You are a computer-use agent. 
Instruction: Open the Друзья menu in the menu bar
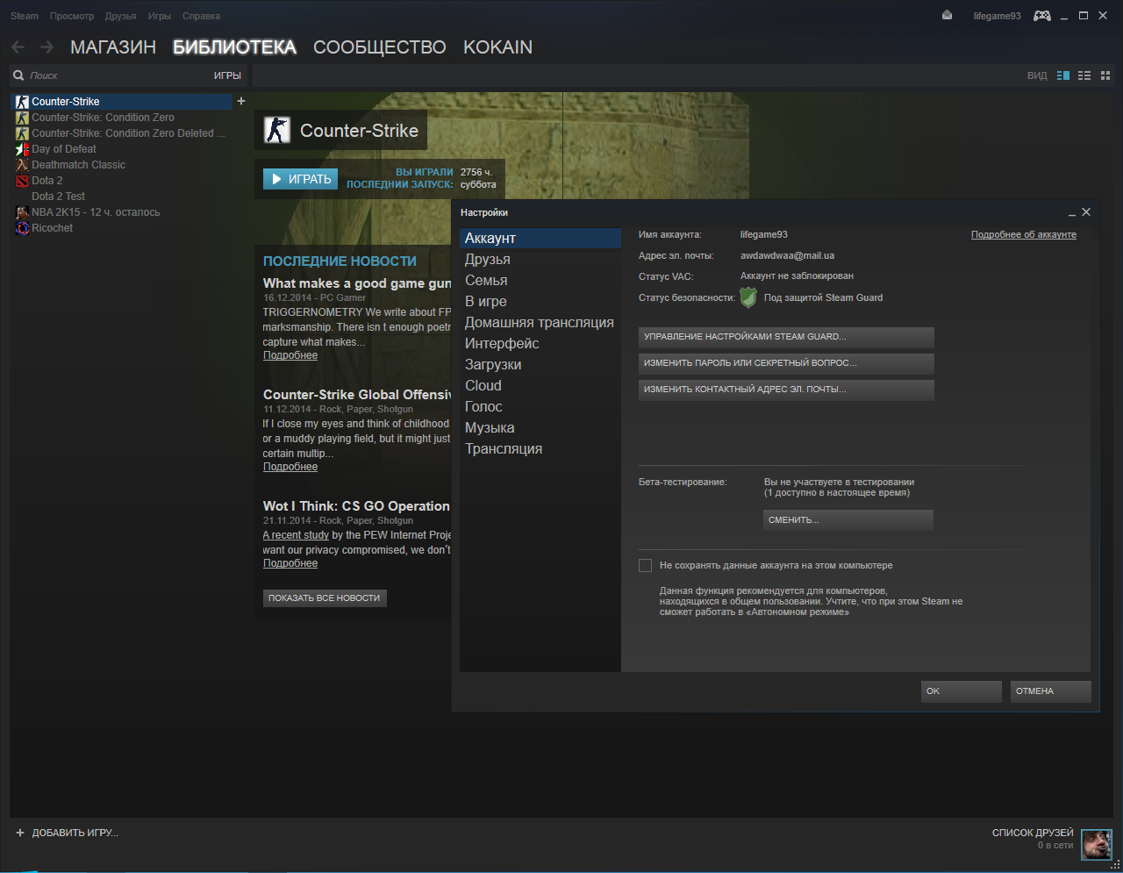coord(120,16)
